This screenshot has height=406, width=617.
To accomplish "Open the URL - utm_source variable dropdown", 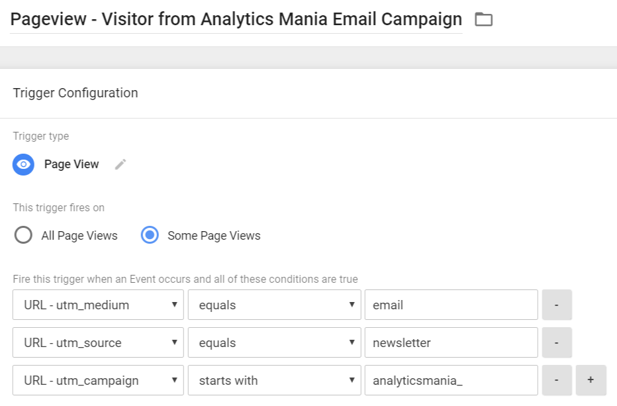I will click(x=98, y=343).
